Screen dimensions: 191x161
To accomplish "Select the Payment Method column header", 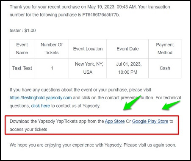I will [x=165, y=49].
